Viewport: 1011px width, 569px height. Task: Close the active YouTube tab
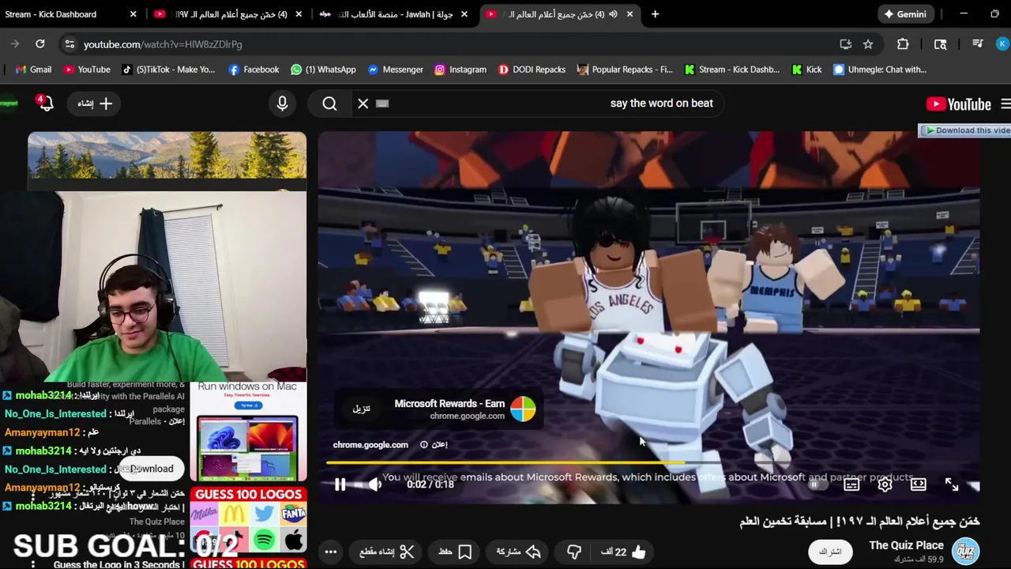630,14
